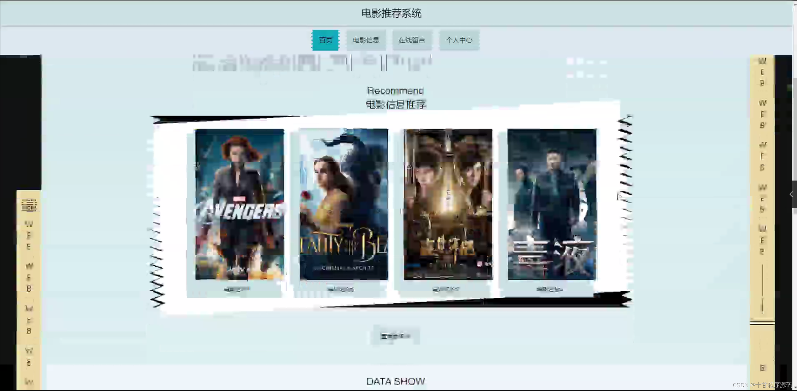Go to the 在线留言 page
Screen dimensions: 797x391
click(x=412, y=40)
